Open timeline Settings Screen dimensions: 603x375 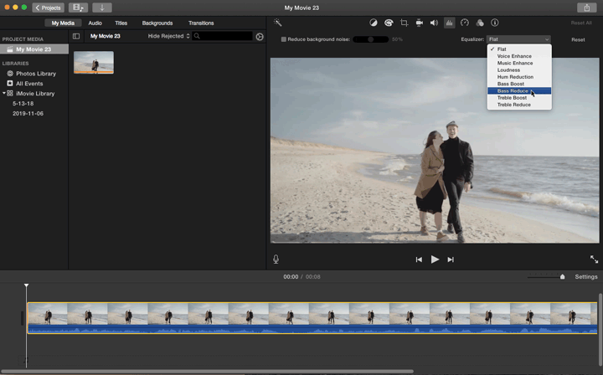(x=586, y=277)
